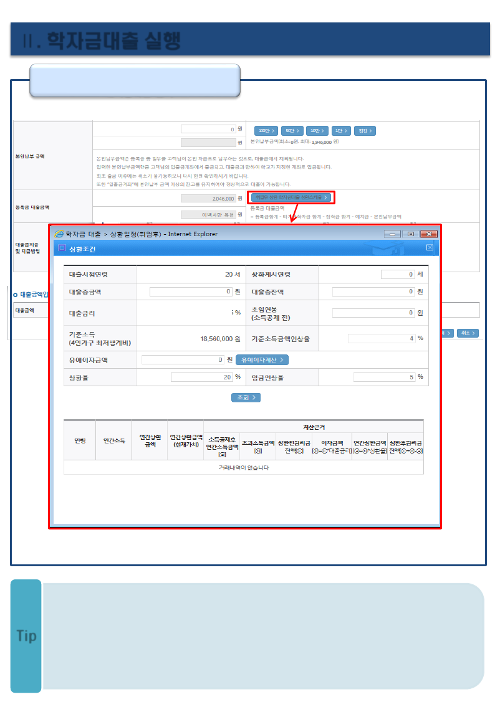Select the 초임연봉 input field
Image resolution: width=500 pixels, height=707 pixels.
coord(373,313)
